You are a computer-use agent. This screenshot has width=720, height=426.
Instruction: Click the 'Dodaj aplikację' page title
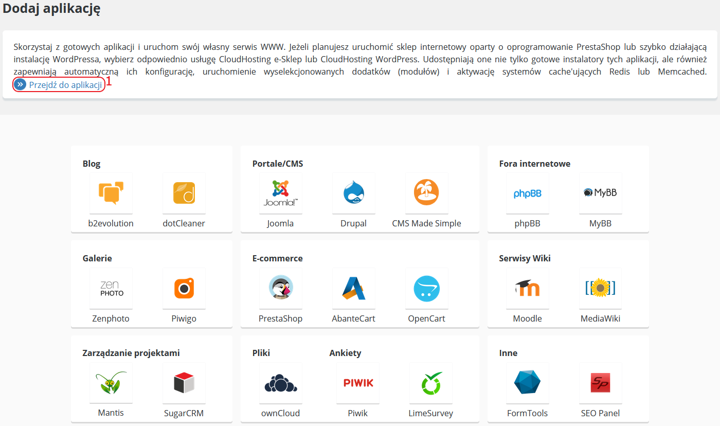pyautogui.click(x=51, y=9)
